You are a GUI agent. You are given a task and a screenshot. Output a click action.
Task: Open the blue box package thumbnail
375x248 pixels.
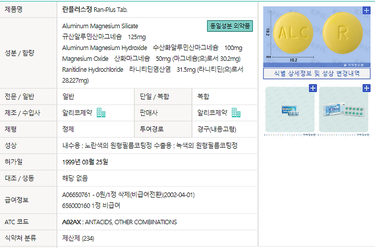290,109
